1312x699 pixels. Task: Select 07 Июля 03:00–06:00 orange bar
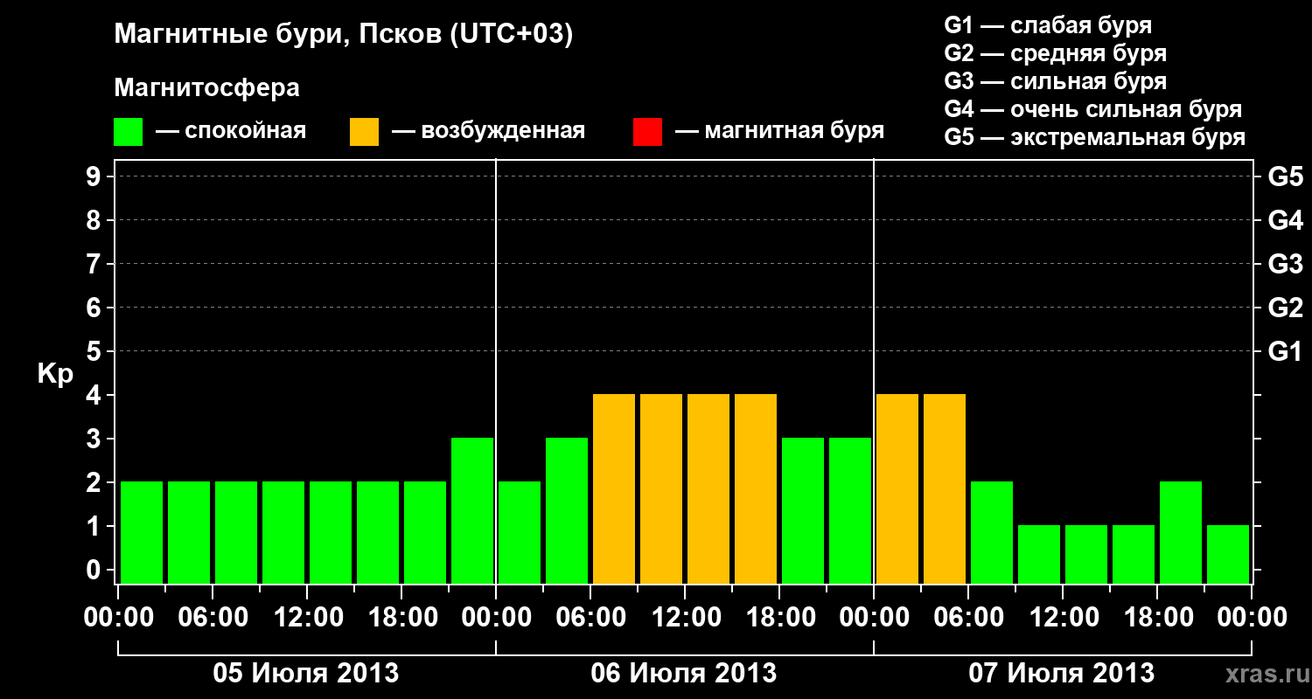[x=945, y=488]
